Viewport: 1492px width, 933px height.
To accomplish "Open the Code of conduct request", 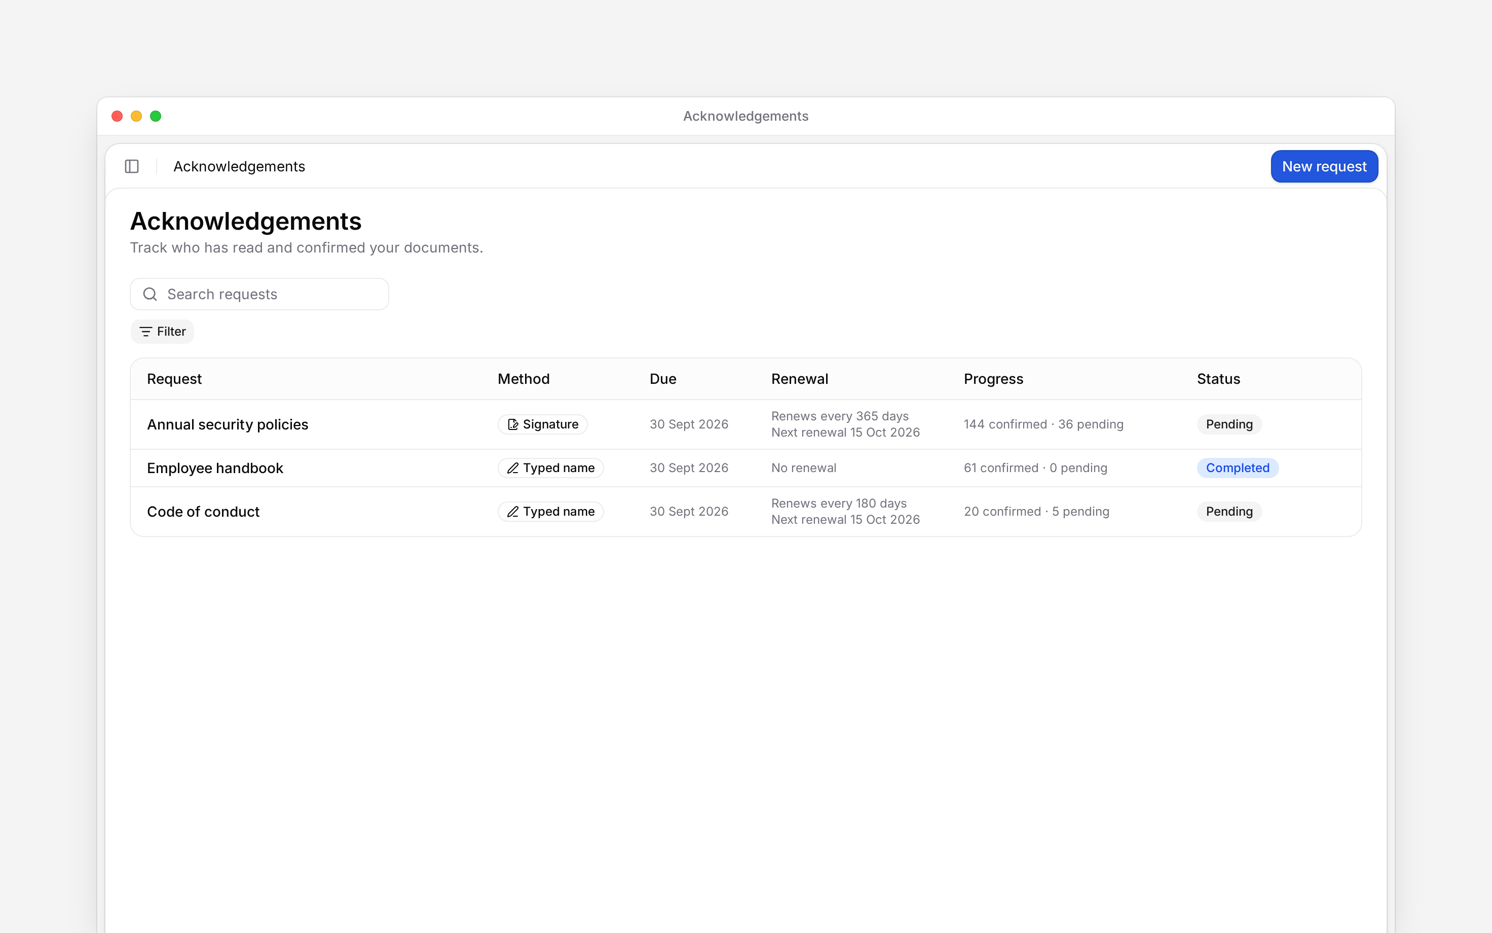I will coord(203,512).
